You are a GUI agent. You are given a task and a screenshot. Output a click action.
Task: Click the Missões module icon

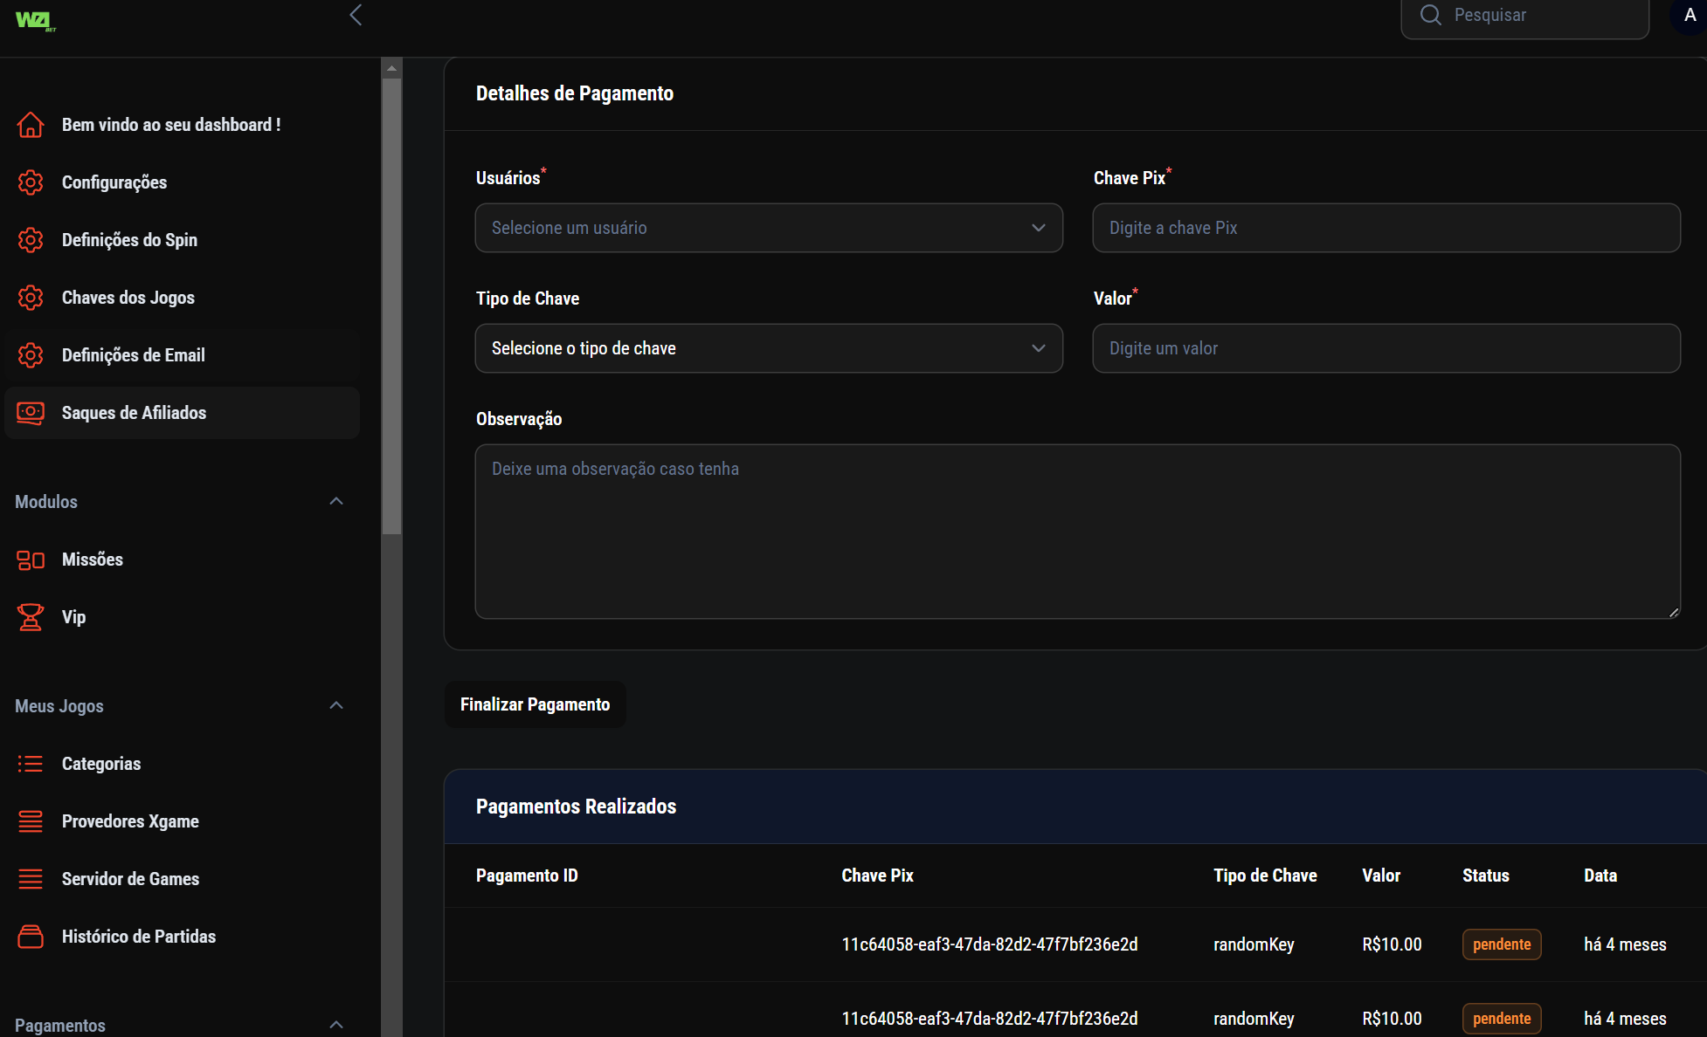coord(31,560)
